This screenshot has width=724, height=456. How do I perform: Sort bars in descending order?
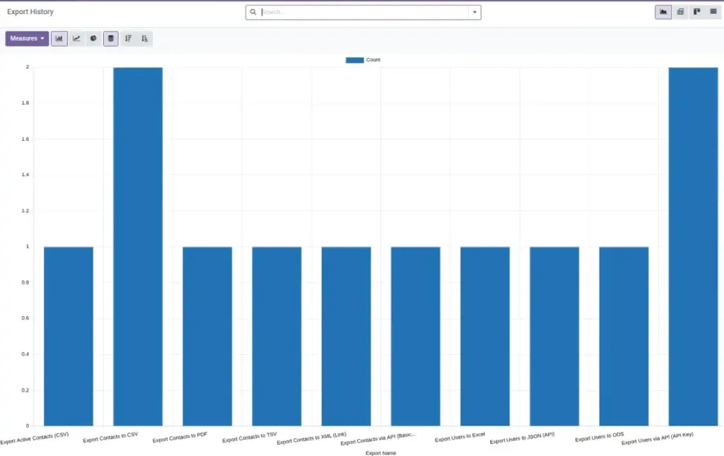click(x=128, y=38)
